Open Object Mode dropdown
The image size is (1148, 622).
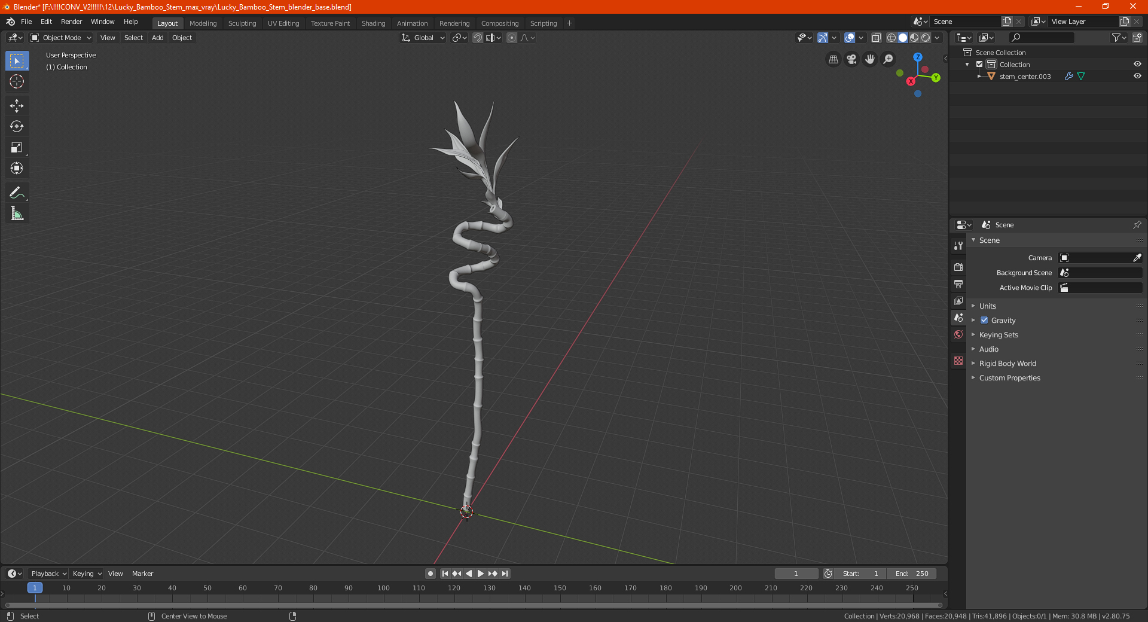pyautogui.click(x=61, y=38)
